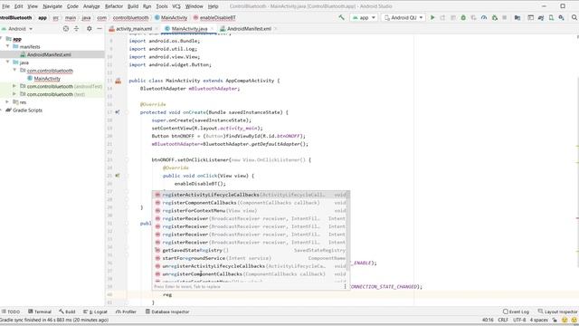The width and height of the screenshot is (579, 326).
Task: Click the smiley face icon in status bar
Action: click(x=565, y=320)
